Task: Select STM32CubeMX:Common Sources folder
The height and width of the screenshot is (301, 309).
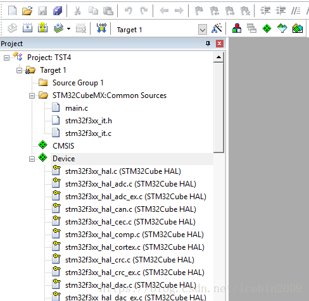Action: click(110, 95)
